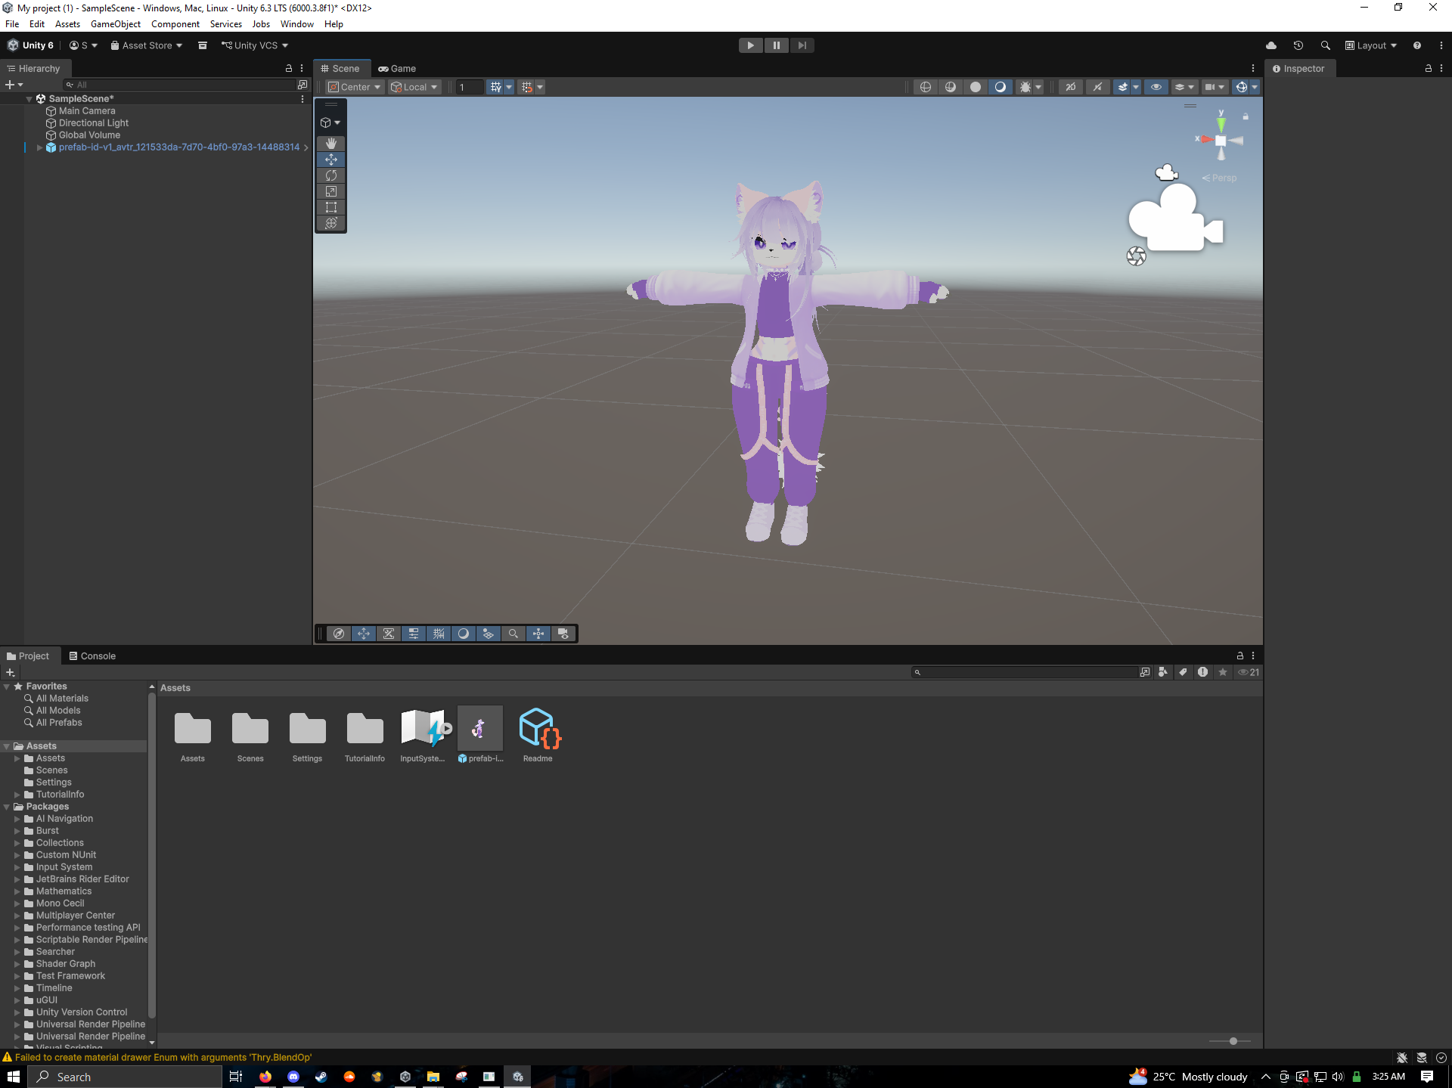This screenshot has width=1452, height=1088.
Task: Select the Scale tool
Action: pyautogui.click(x=330, y=191)
